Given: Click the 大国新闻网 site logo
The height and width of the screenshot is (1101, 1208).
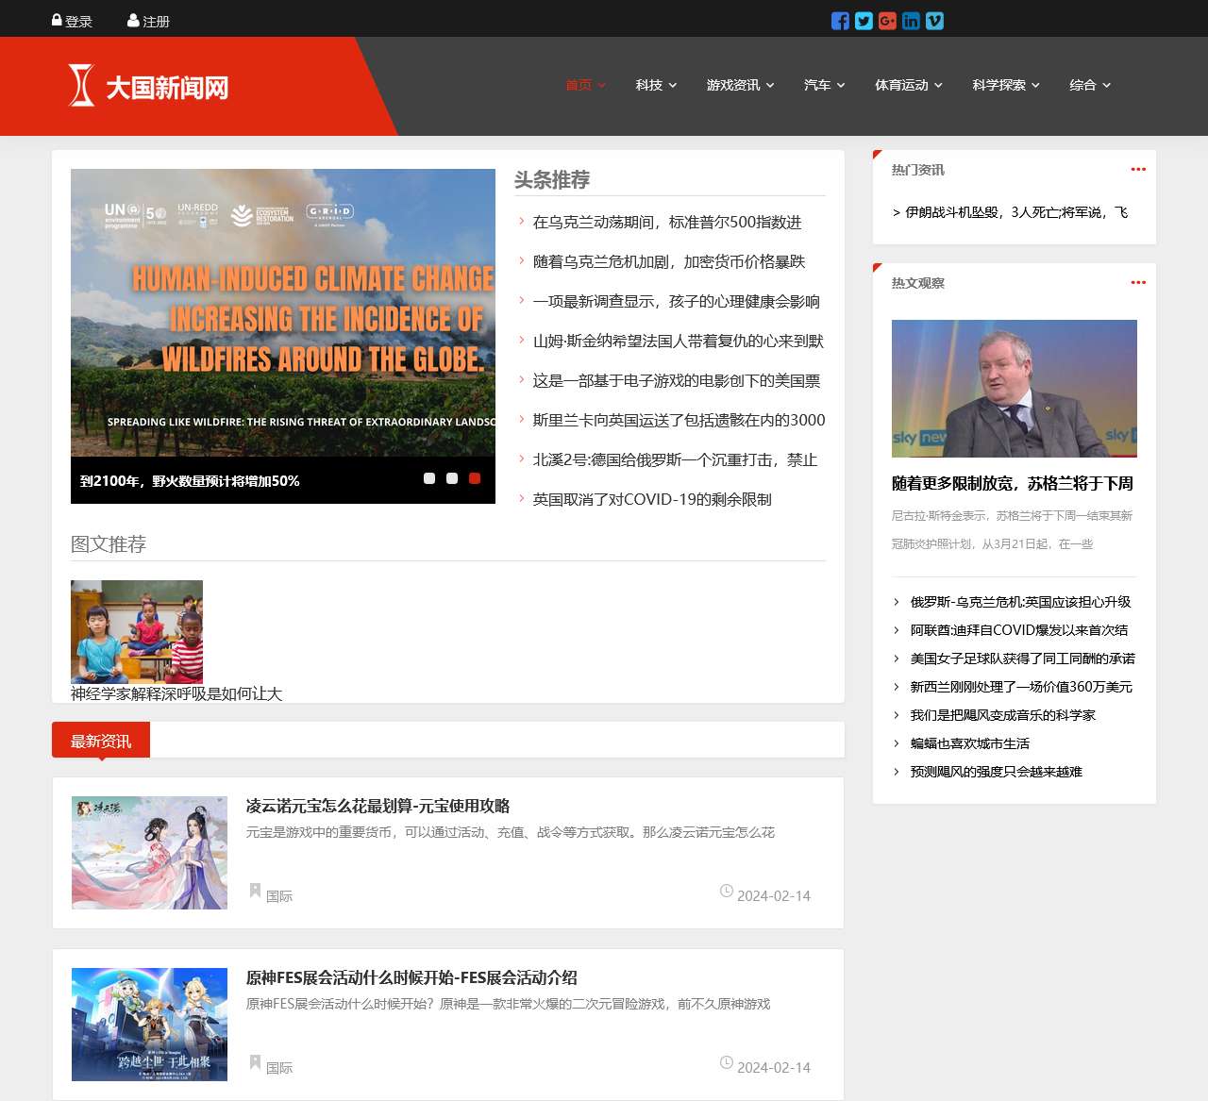Looking at the screenshot, I should coord(151,86).
